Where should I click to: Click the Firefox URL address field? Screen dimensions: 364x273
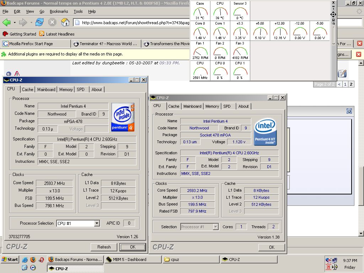pyautogui.click(x=135, y=23)
